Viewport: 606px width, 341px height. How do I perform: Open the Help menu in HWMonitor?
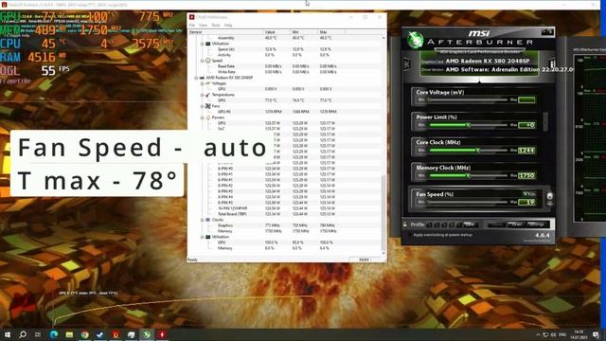pyautogui.click(x=228, y=26)
